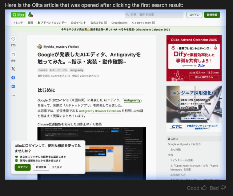Viewport: 233px width, 196px height.
Task: Click the search input field
Action: coord(154,15)
